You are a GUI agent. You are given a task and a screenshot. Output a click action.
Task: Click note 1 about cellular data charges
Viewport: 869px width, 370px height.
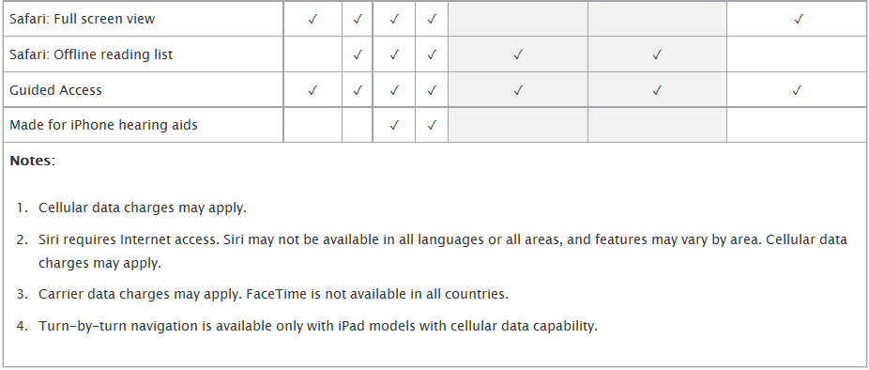pyautogui.click(x=143, y=208)
